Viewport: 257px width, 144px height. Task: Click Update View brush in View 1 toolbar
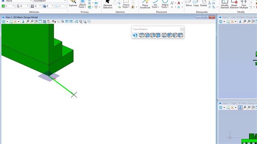(x=23, y=22)
